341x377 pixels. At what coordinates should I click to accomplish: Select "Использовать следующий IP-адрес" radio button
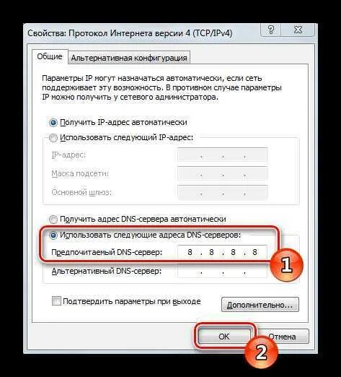tap(53, 138)
